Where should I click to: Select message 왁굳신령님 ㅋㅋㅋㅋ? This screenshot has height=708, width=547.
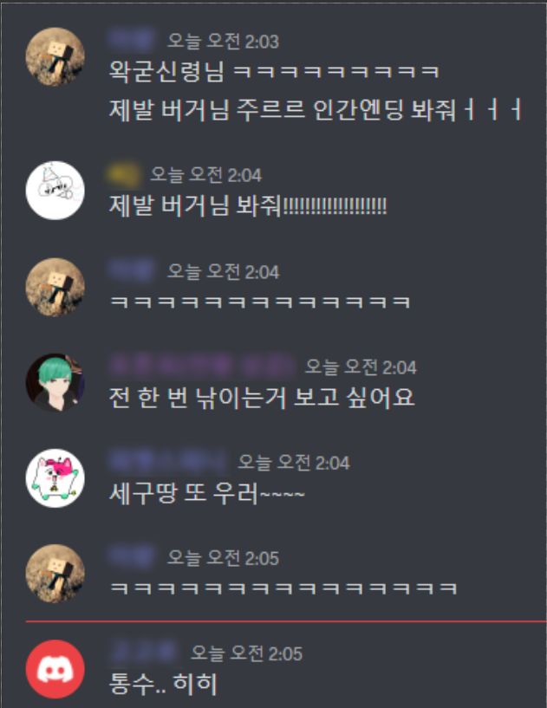point(274,72)
